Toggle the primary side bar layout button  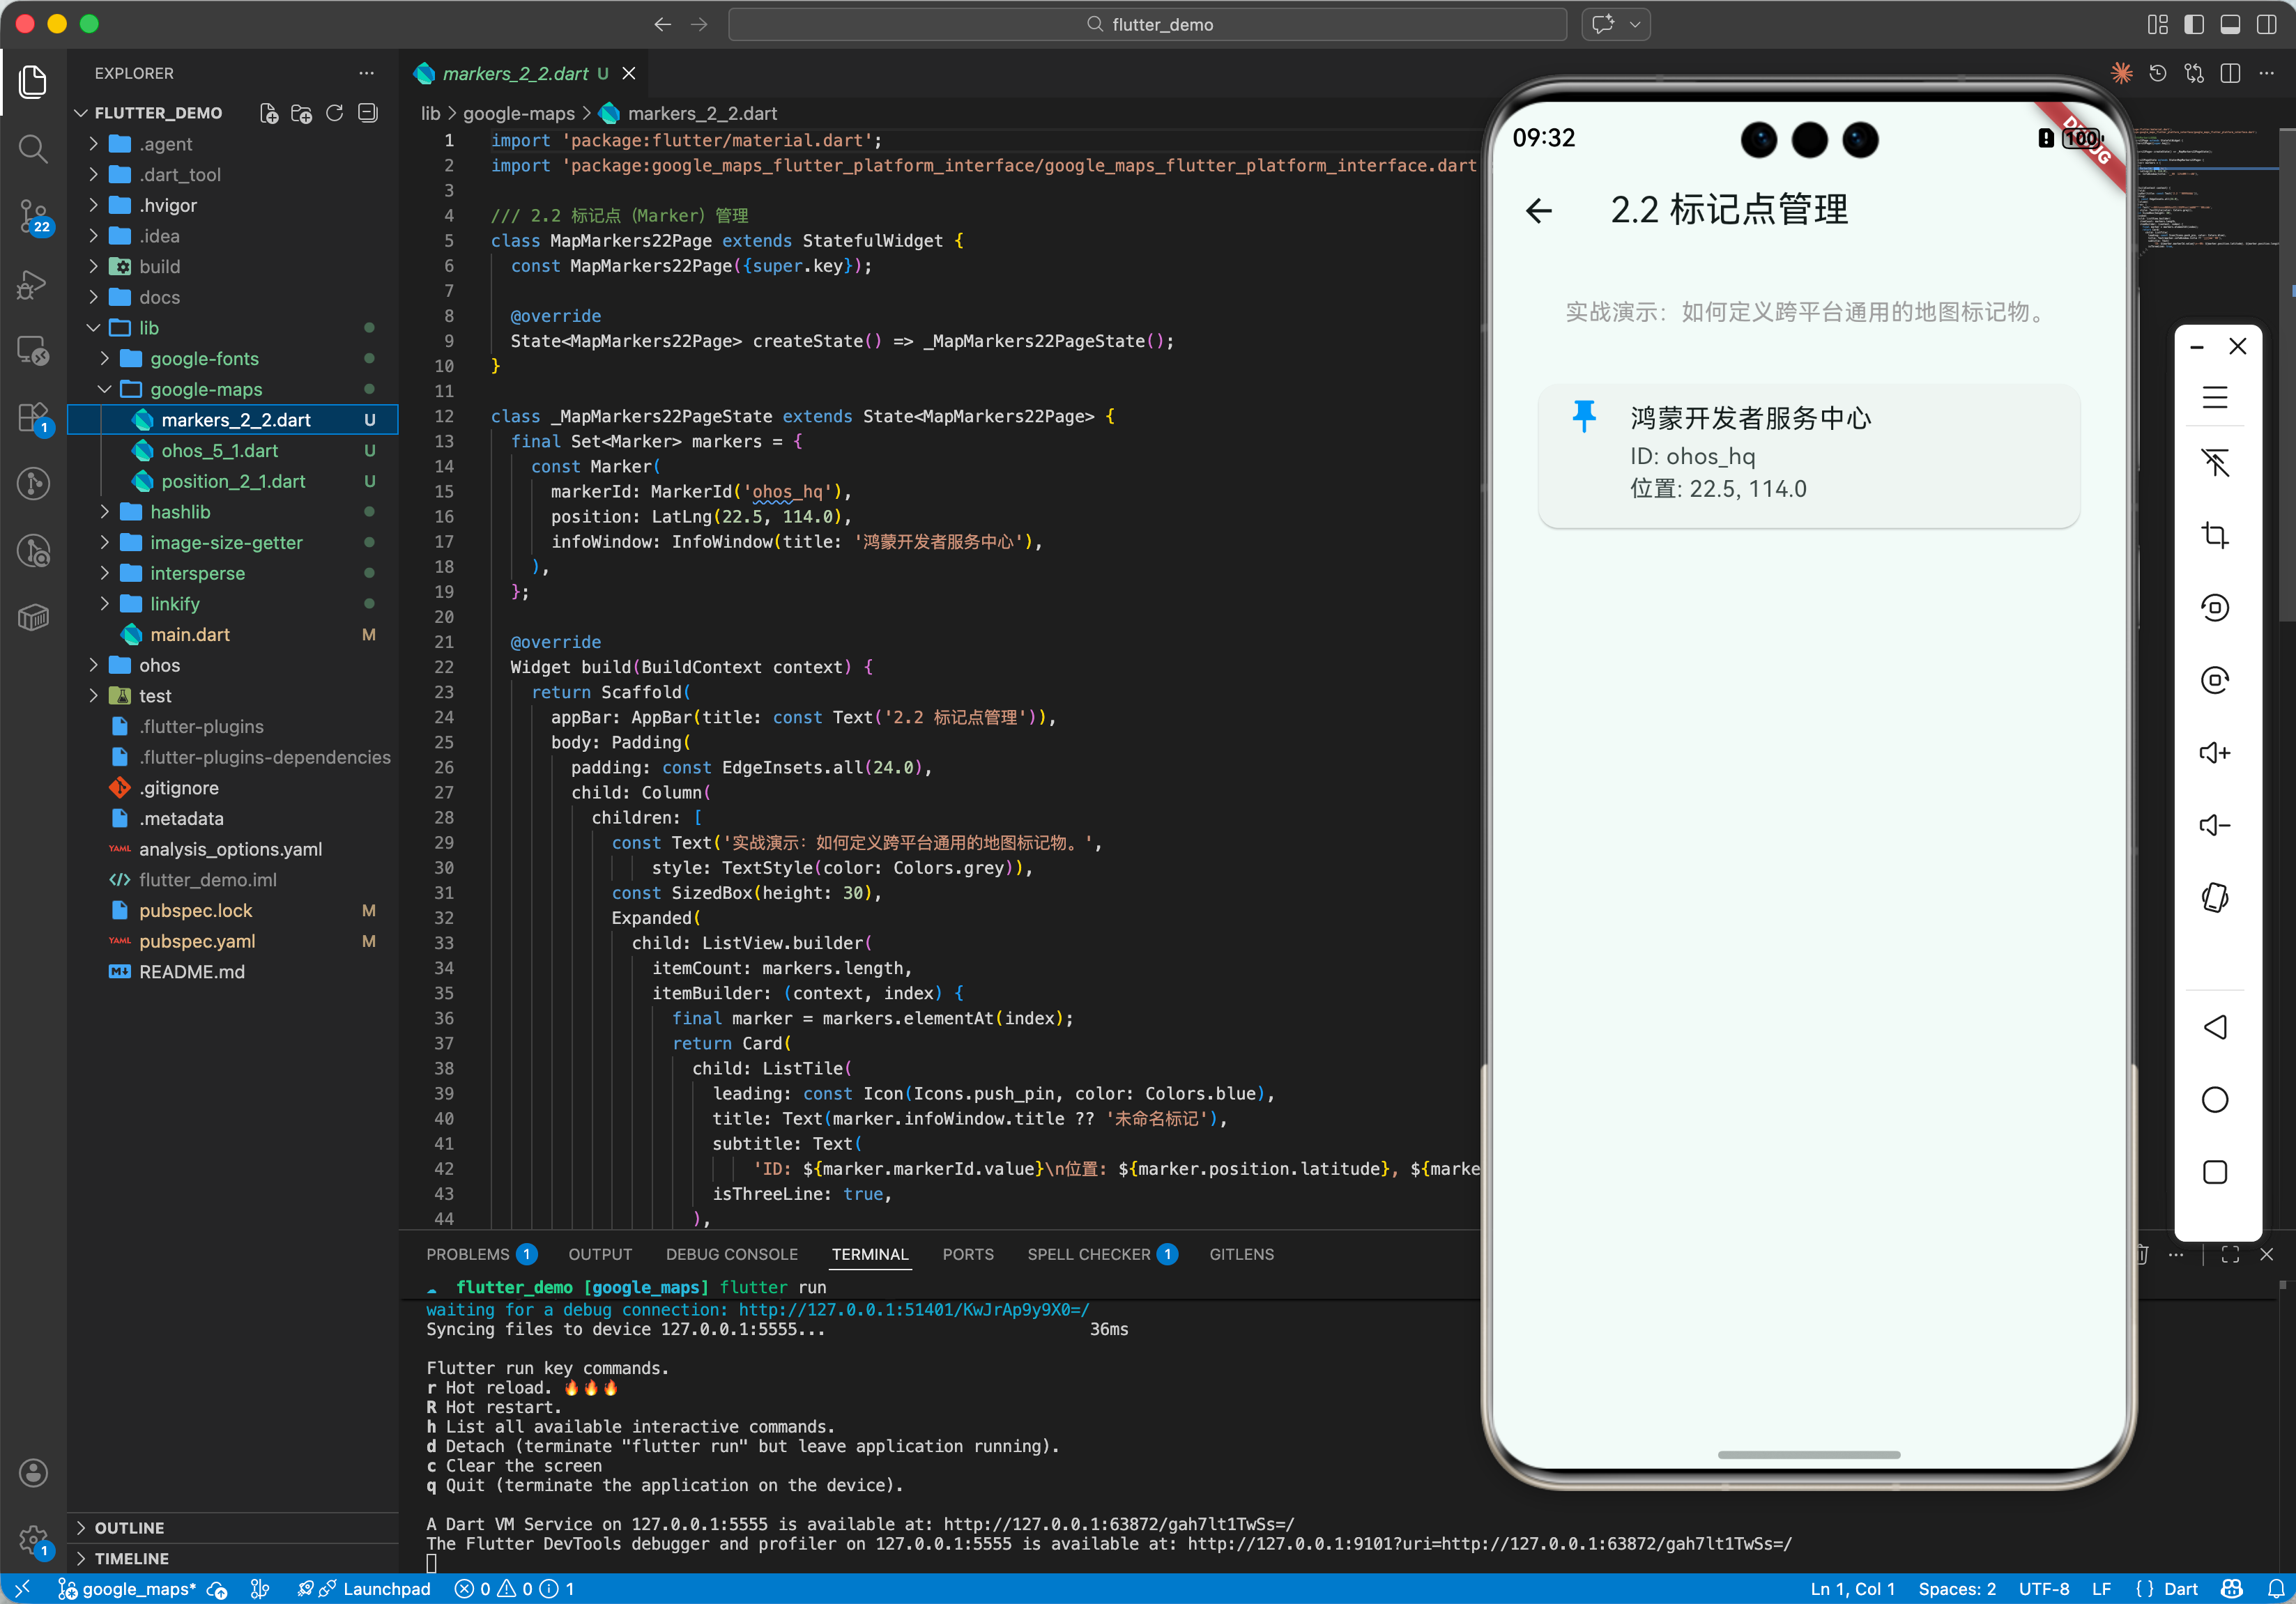point(2194,24)
